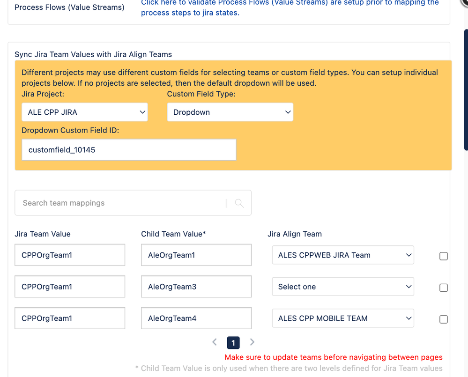Open the Jira Project dropdown
This screenshot has width=468, height=377.
pyautogui.click(x=85, y=112)
